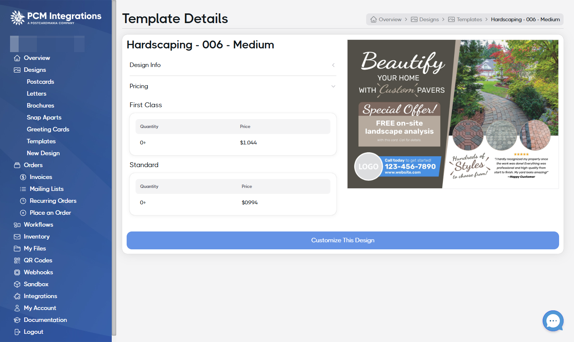Click the Invoices dollar icon
This screenshot has width=574, height=342.
(23, 177)
